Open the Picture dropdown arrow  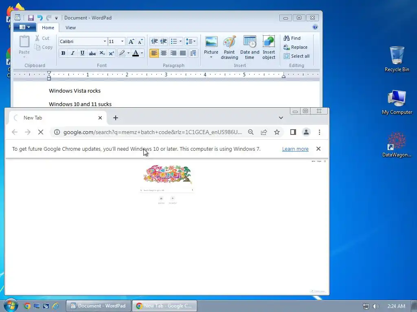click(211, 57)
